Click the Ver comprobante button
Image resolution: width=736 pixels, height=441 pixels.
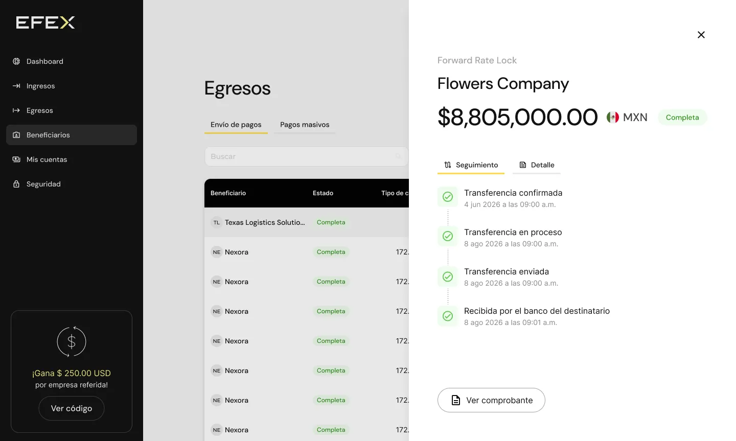click(491, 400)
